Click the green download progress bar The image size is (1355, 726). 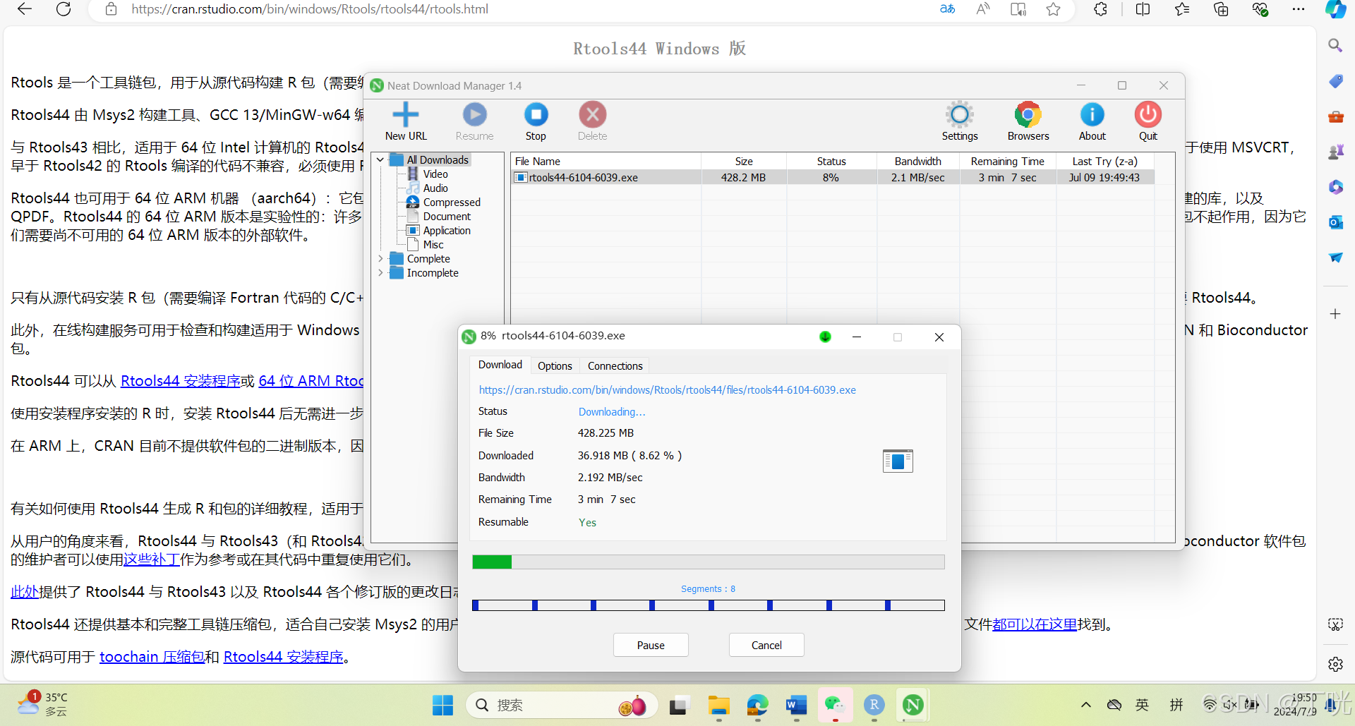[708, 562]
